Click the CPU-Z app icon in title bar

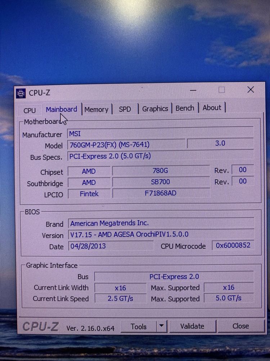pyautogui.click(x=21, y=93)
